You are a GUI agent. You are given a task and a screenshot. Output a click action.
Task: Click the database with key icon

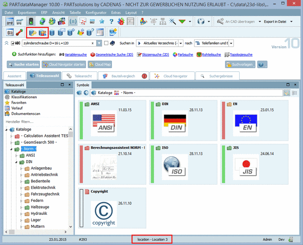coord(33,33)
